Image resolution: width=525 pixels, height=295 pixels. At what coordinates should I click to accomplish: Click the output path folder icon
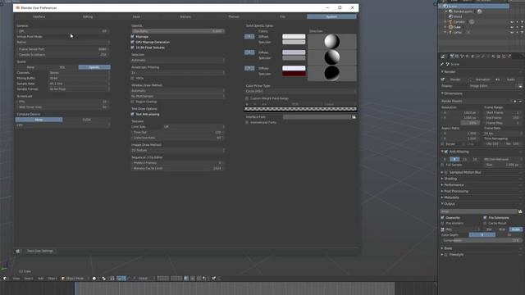[x=520, y=211]
